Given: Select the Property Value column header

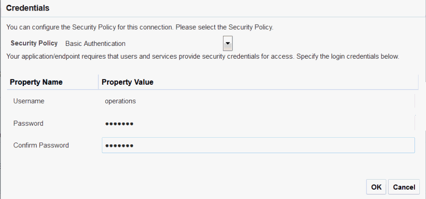Looking at the screenshot, I should [127, 82].
